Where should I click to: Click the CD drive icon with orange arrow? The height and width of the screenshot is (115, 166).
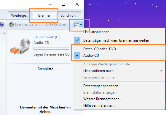pyautogui.click(x=20, y=46)
